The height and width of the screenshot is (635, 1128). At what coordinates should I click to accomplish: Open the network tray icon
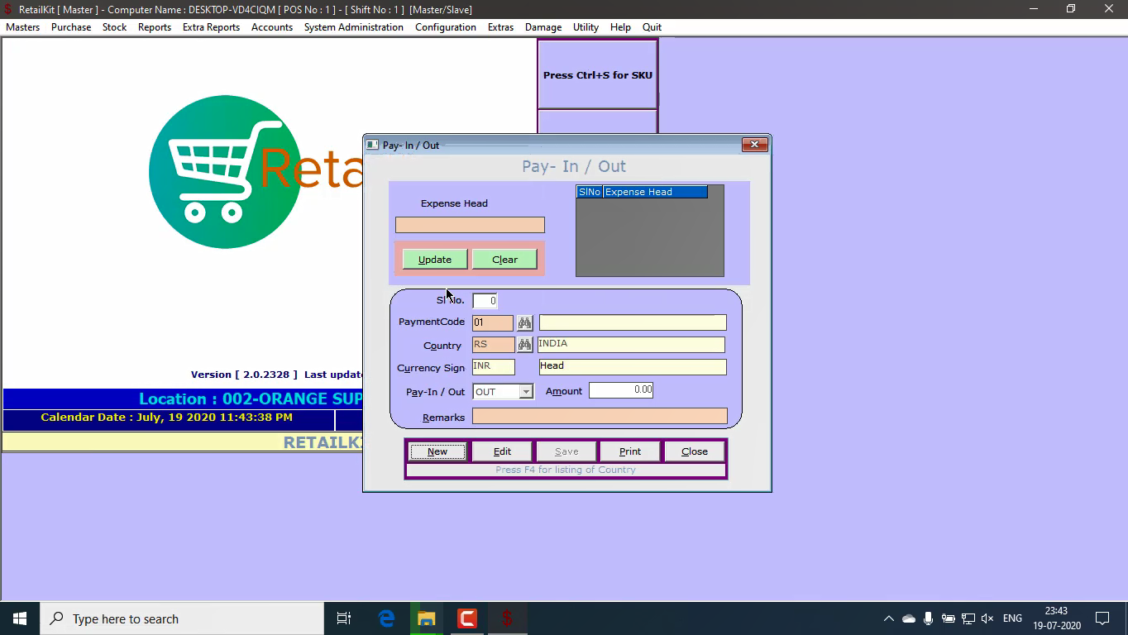968,618
